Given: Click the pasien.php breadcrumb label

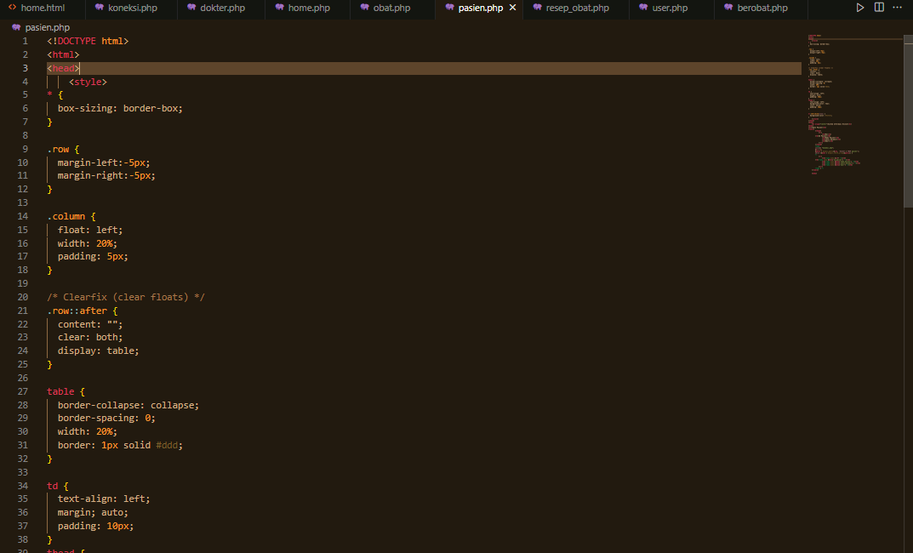Looking at the screenshot, I should pos(47,27).
